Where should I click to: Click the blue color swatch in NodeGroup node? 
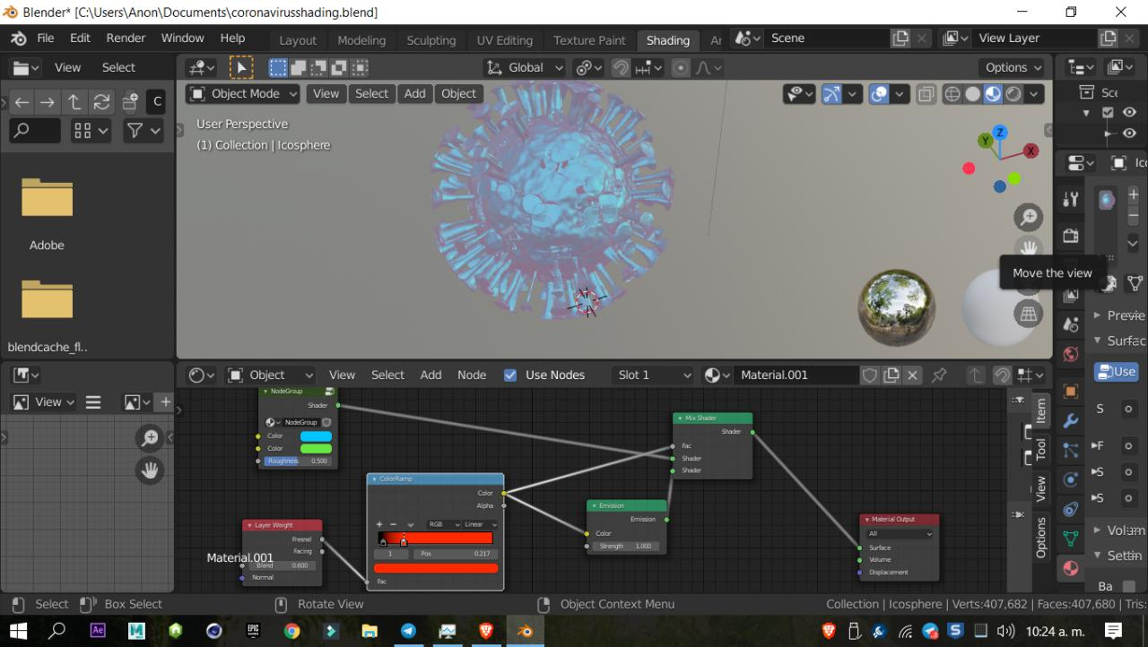coord(316,436)
